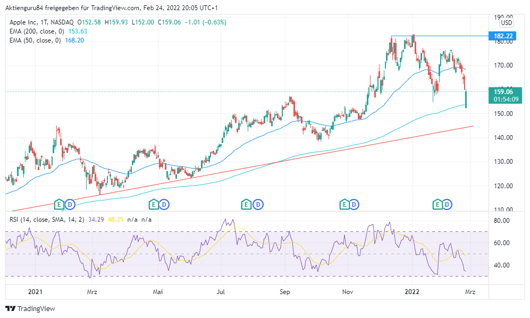The width and height of the screenshot is (530, 318).
Task: Click the Nov label on the time axis
Action: (348, 291)
